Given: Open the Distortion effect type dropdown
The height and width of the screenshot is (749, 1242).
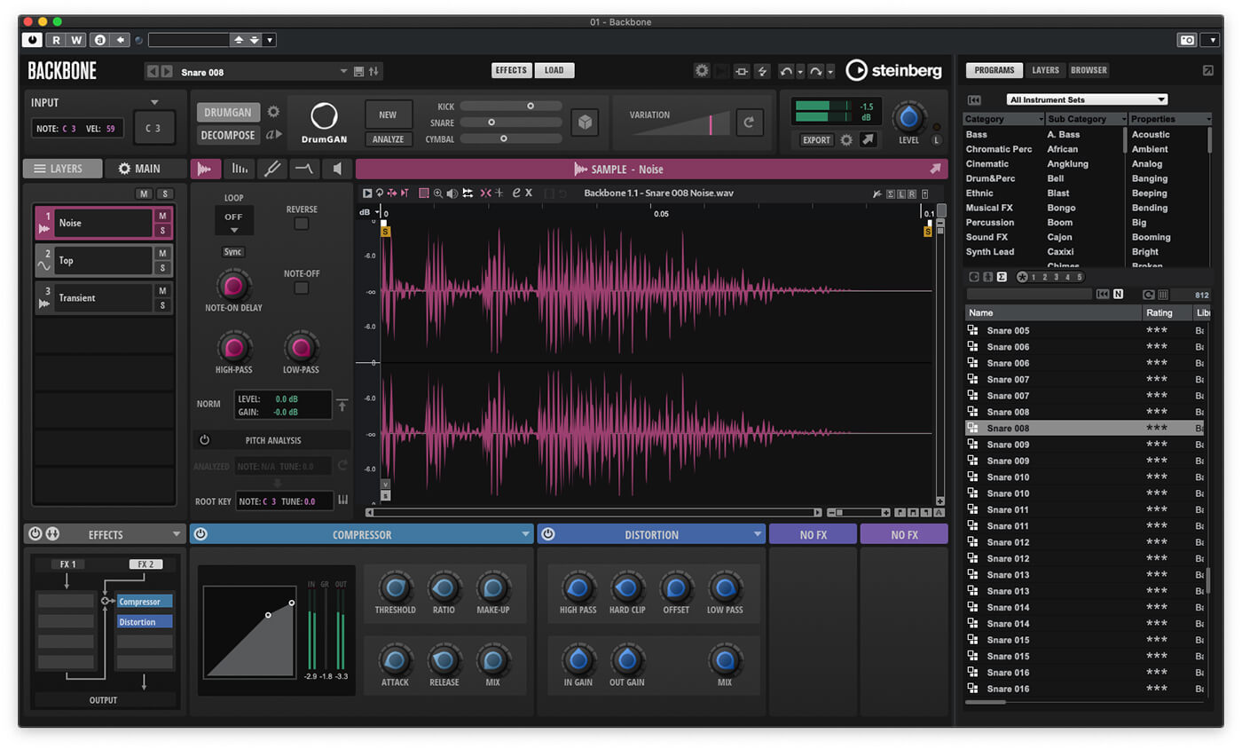Looking at the screenshot, I should (x=758, y=534).
